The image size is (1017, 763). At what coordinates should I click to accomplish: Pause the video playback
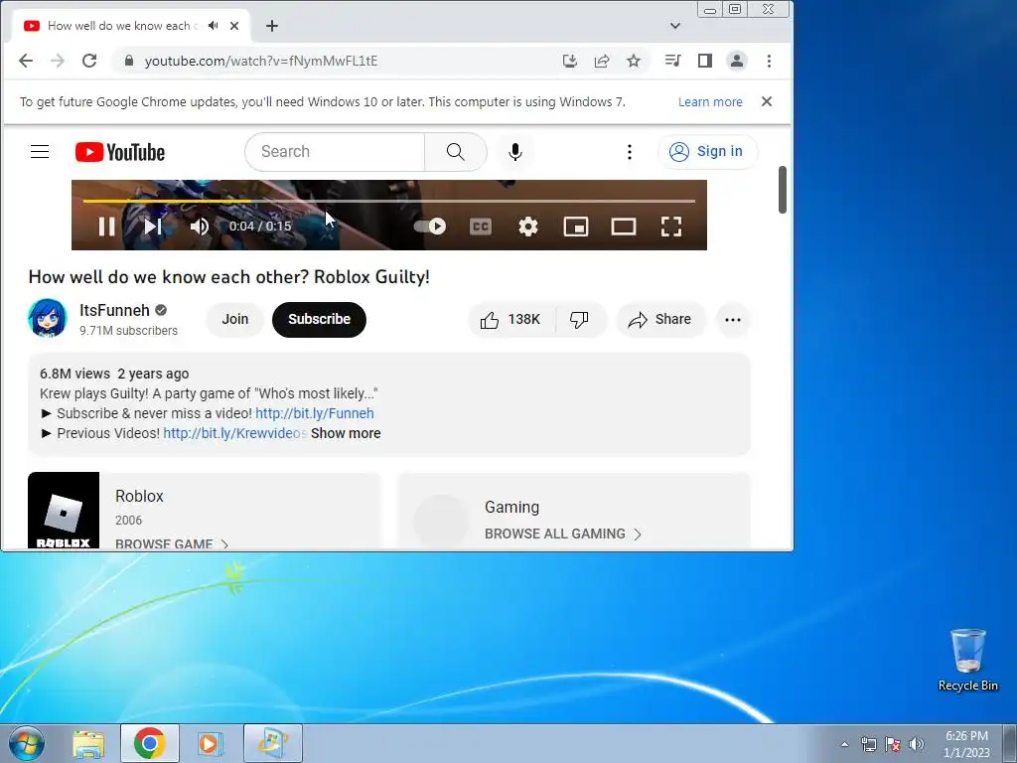(x=107, y=227)
